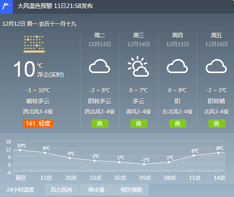Click the 02点 1℃ chart point
This screenshot has width=234, height=197.
point(119,162)
